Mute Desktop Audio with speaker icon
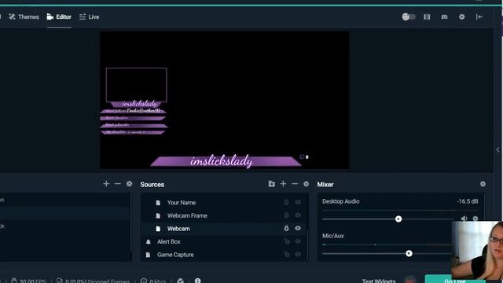This screenshot has height=283, width=503. tap(464, 219)
